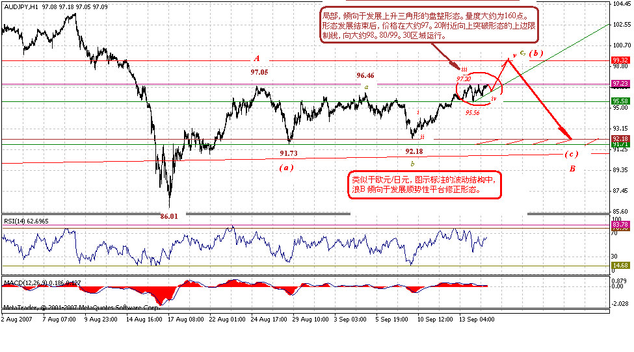This screenshot has height=352, width=634.
Task: Click the 9 Aug 23:00 date label
Action: point(101,320)
